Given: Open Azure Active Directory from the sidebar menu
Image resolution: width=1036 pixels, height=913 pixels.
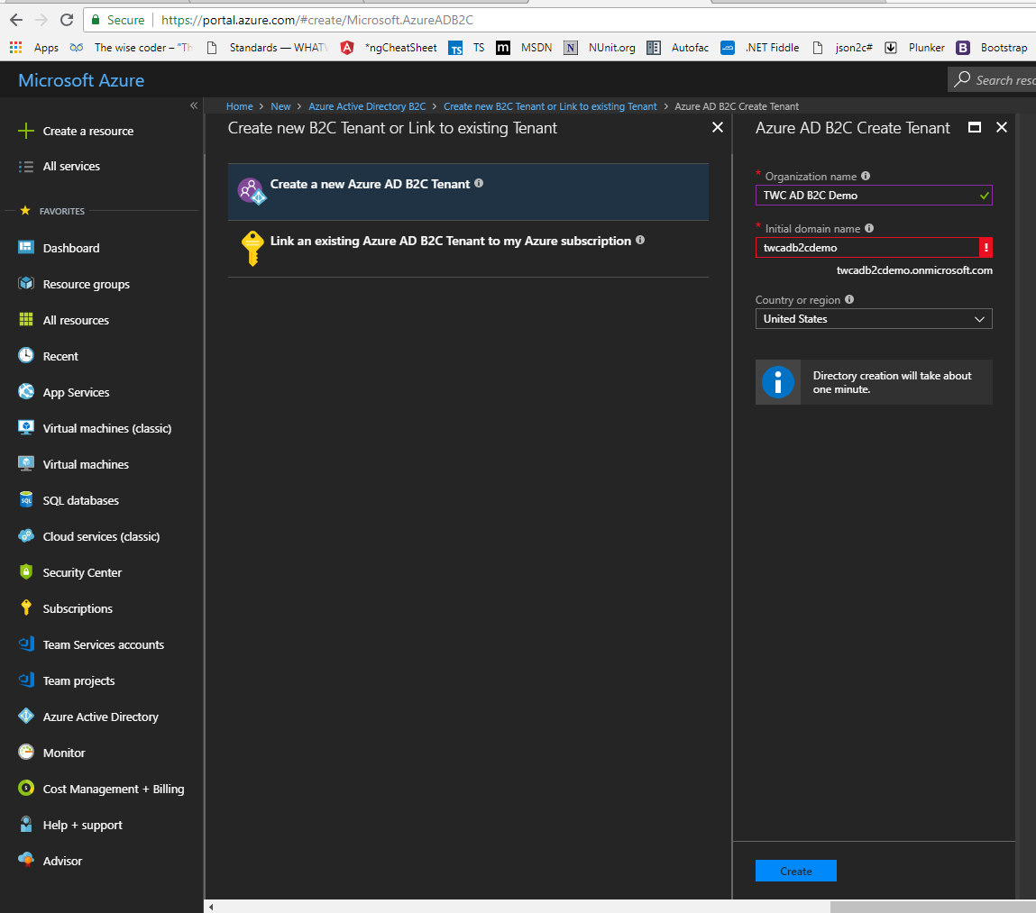Looking at the screenshot, I should (101, 717).
